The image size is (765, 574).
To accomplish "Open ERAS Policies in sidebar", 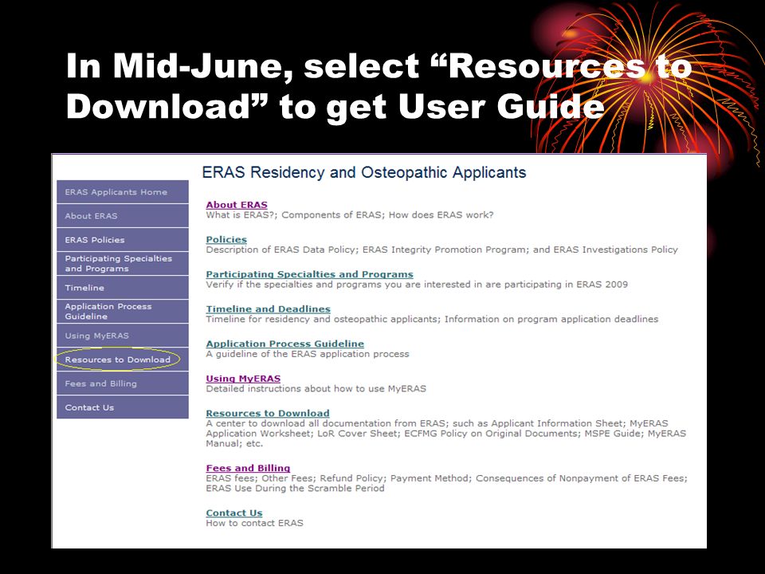I will tap(123, 240).
